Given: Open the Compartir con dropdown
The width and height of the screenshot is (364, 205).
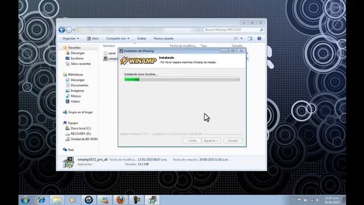Looking at the screenshot, I should [x=118, y=39].
